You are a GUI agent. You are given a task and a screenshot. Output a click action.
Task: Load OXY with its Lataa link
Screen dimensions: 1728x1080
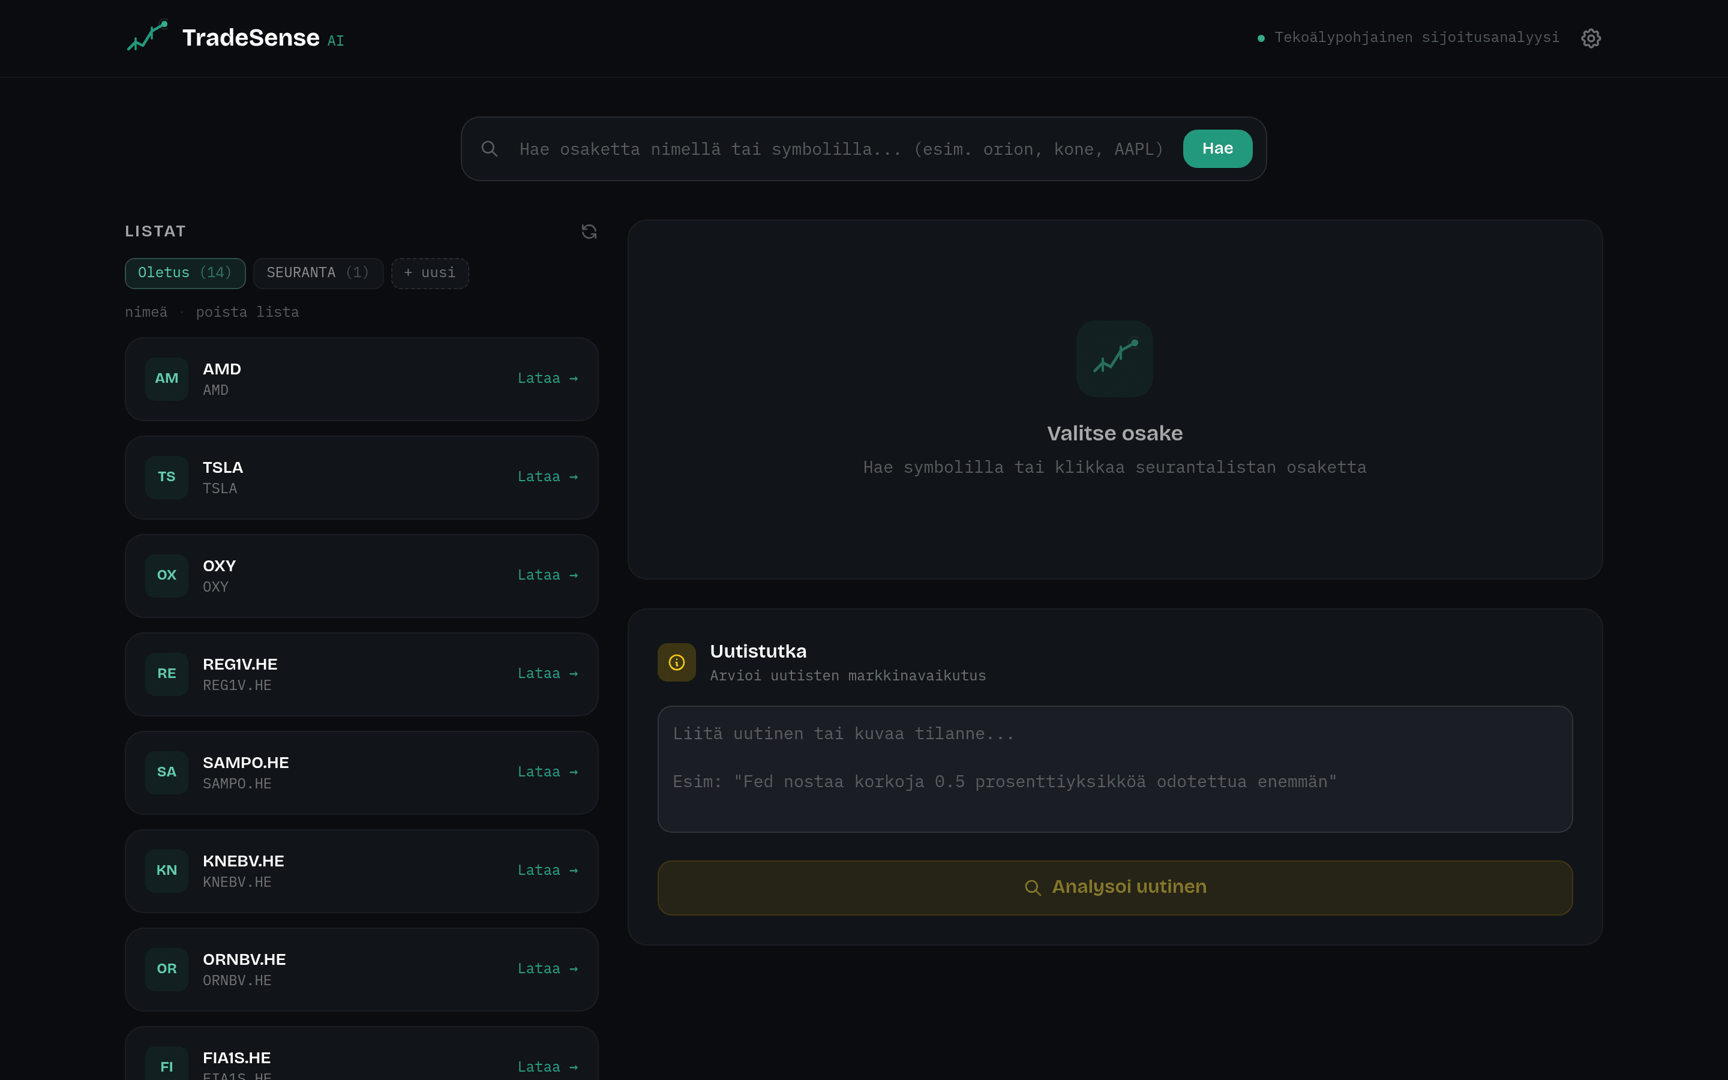[x=548, y=576]
